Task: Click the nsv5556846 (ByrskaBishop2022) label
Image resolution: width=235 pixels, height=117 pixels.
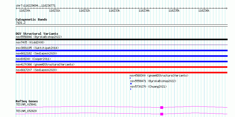Action: click(x=39, y=37)
